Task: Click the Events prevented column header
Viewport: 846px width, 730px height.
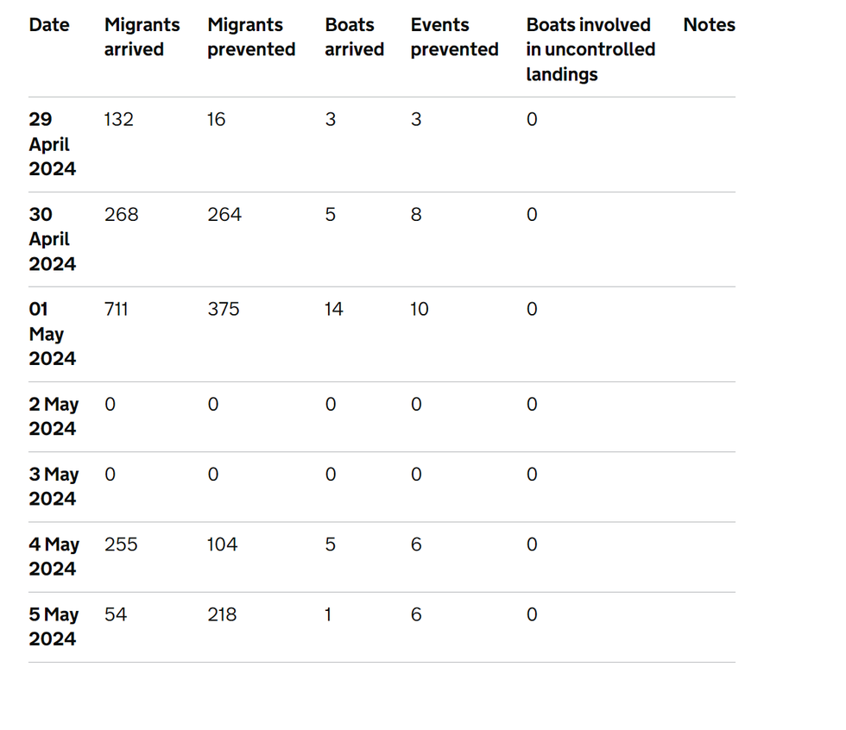Action: [x=454, y=37]
